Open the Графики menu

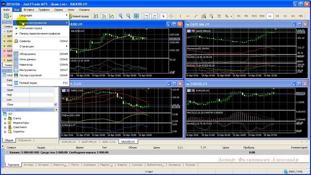(44, 10)
